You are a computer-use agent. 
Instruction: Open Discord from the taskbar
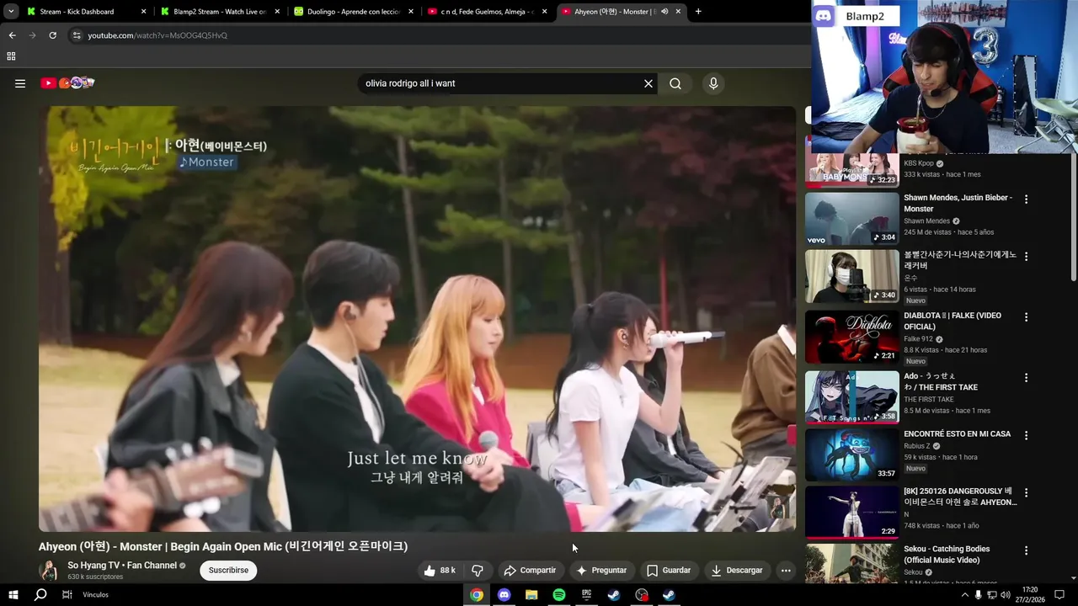[x=504, y=595]
